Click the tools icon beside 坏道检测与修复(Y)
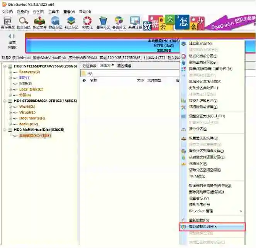The height and width of the screenshot is (248, 256). click(x=184, y=107)
